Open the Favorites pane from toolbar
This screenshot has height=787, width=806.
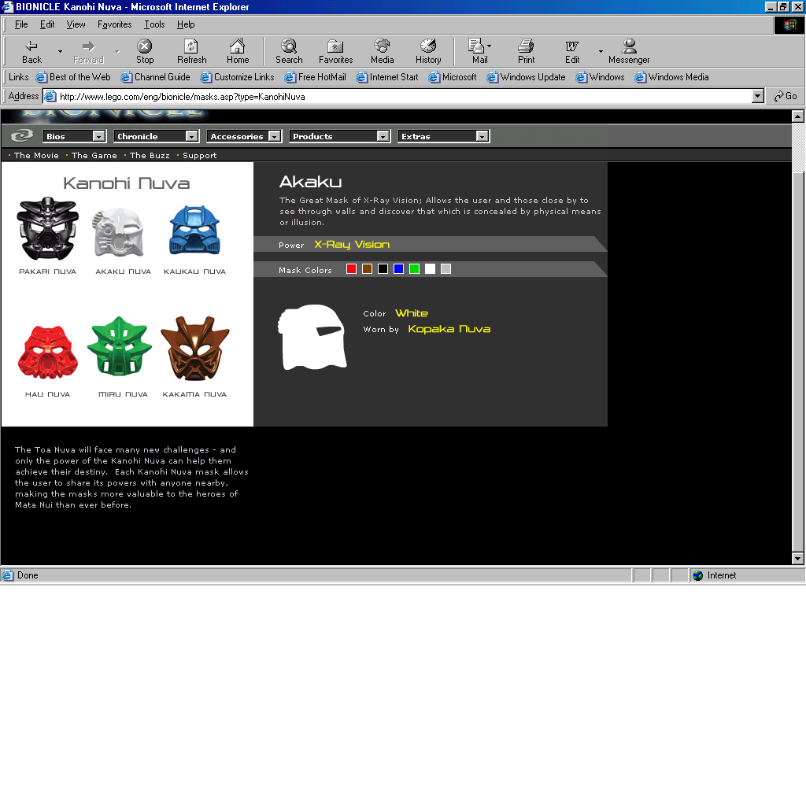[335, 51]
